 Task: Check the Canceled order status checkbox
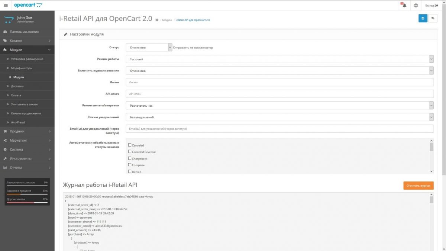[129, 145]
